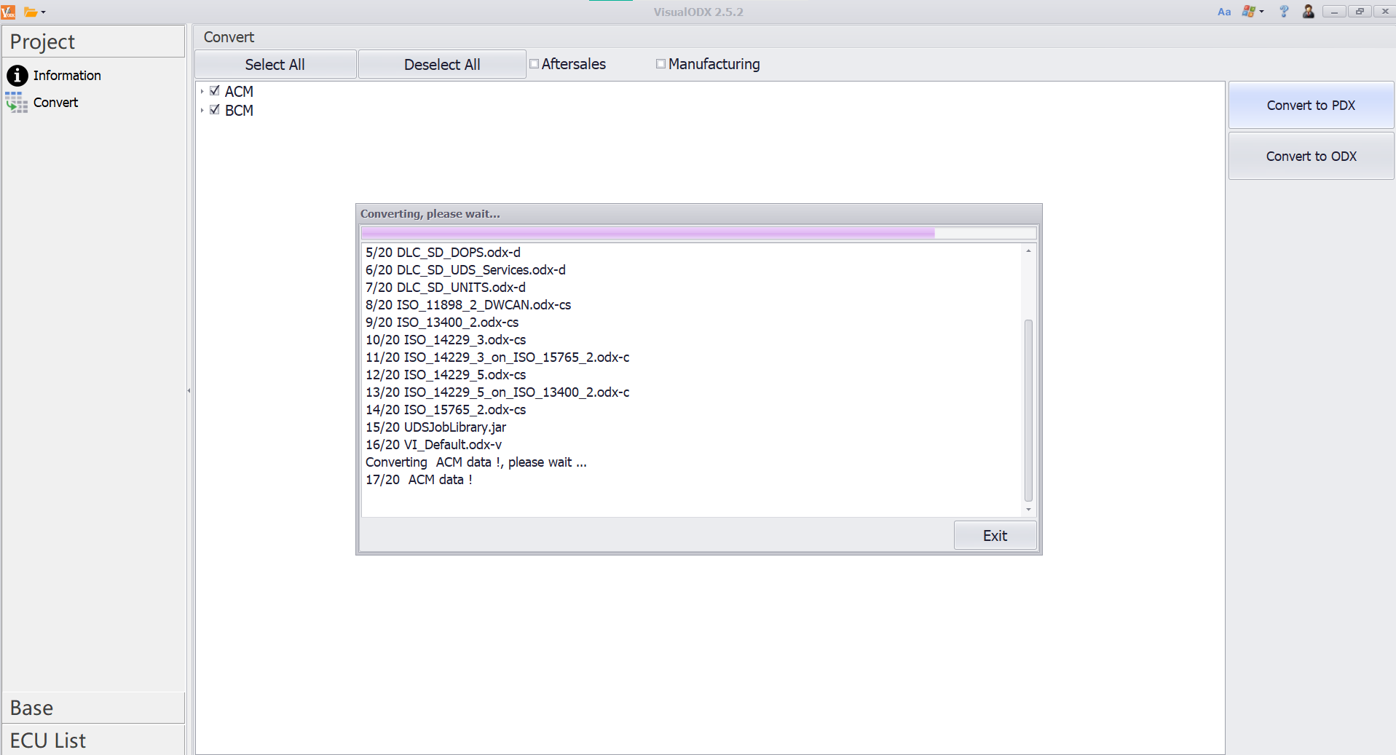
Task: Click the VisualODX application logo icon
Action: point(8,12)
